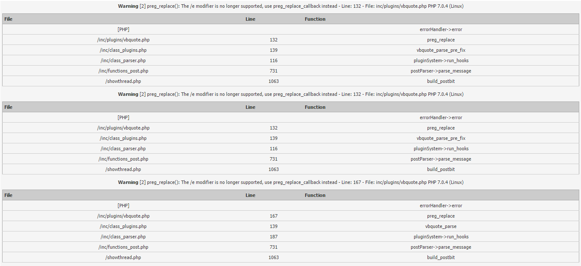Click the Function column header in third table
The height and width of the screenshot is (266, 581).
tap(315, 195)
